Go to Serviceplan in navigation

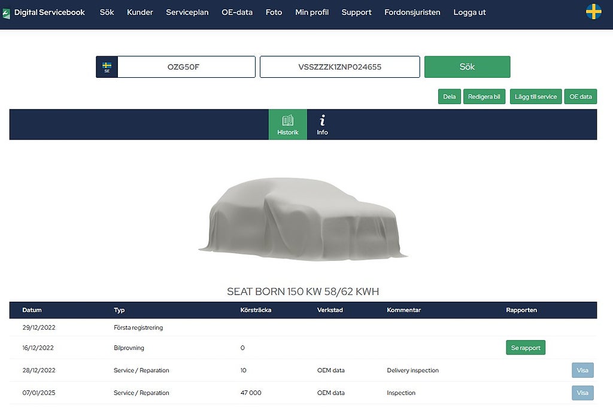coord(187,12)
